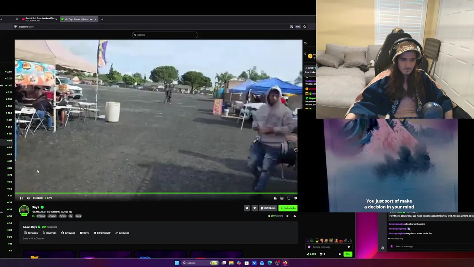Open Days channel avatar
Image resolution: width=474 pixels, height=267 pixels.
coord(24,210)
